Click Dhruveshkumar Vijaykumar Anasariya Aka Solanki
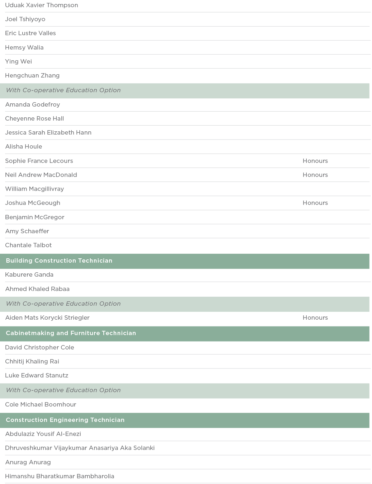Screen dimensions: 372x484 tap(80, 448)
